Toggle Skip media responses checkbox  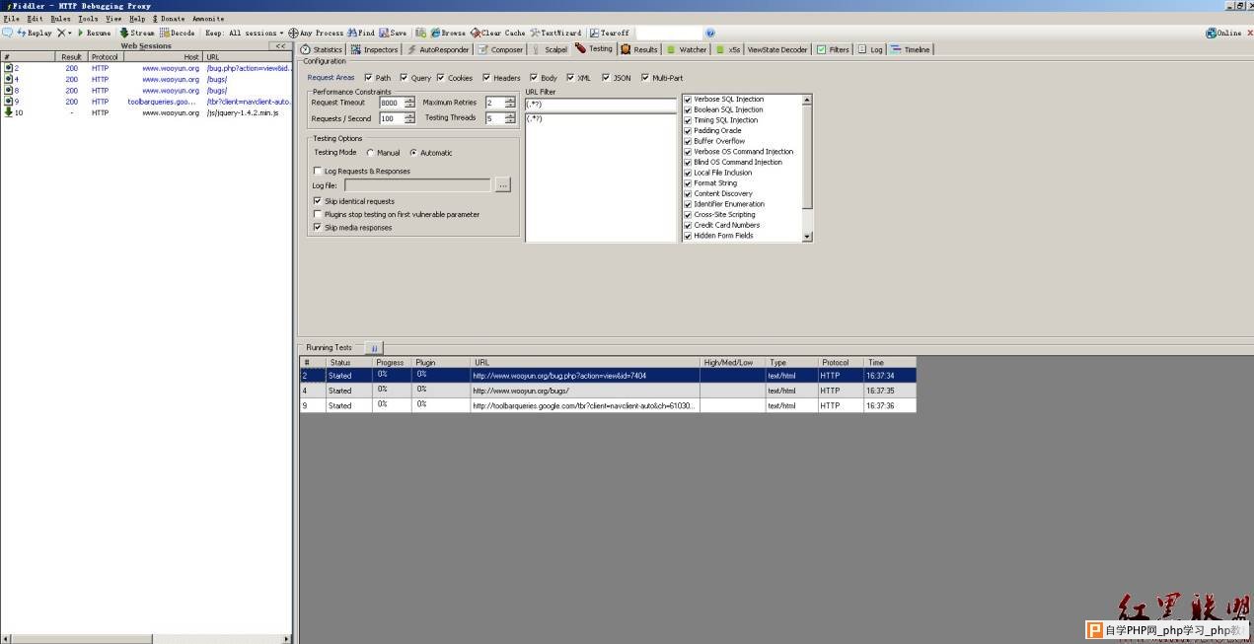coord(317,228)
